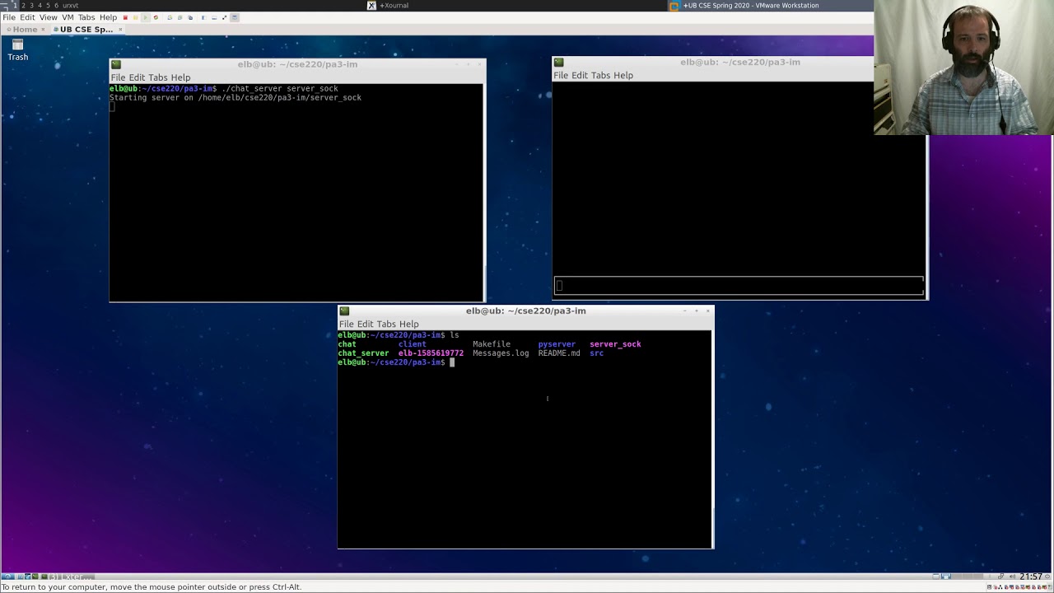Switch to workspace 1 in top bar
Viewport: 1054px width, 593px height.
pyautogui.click(x=15, y=5)
